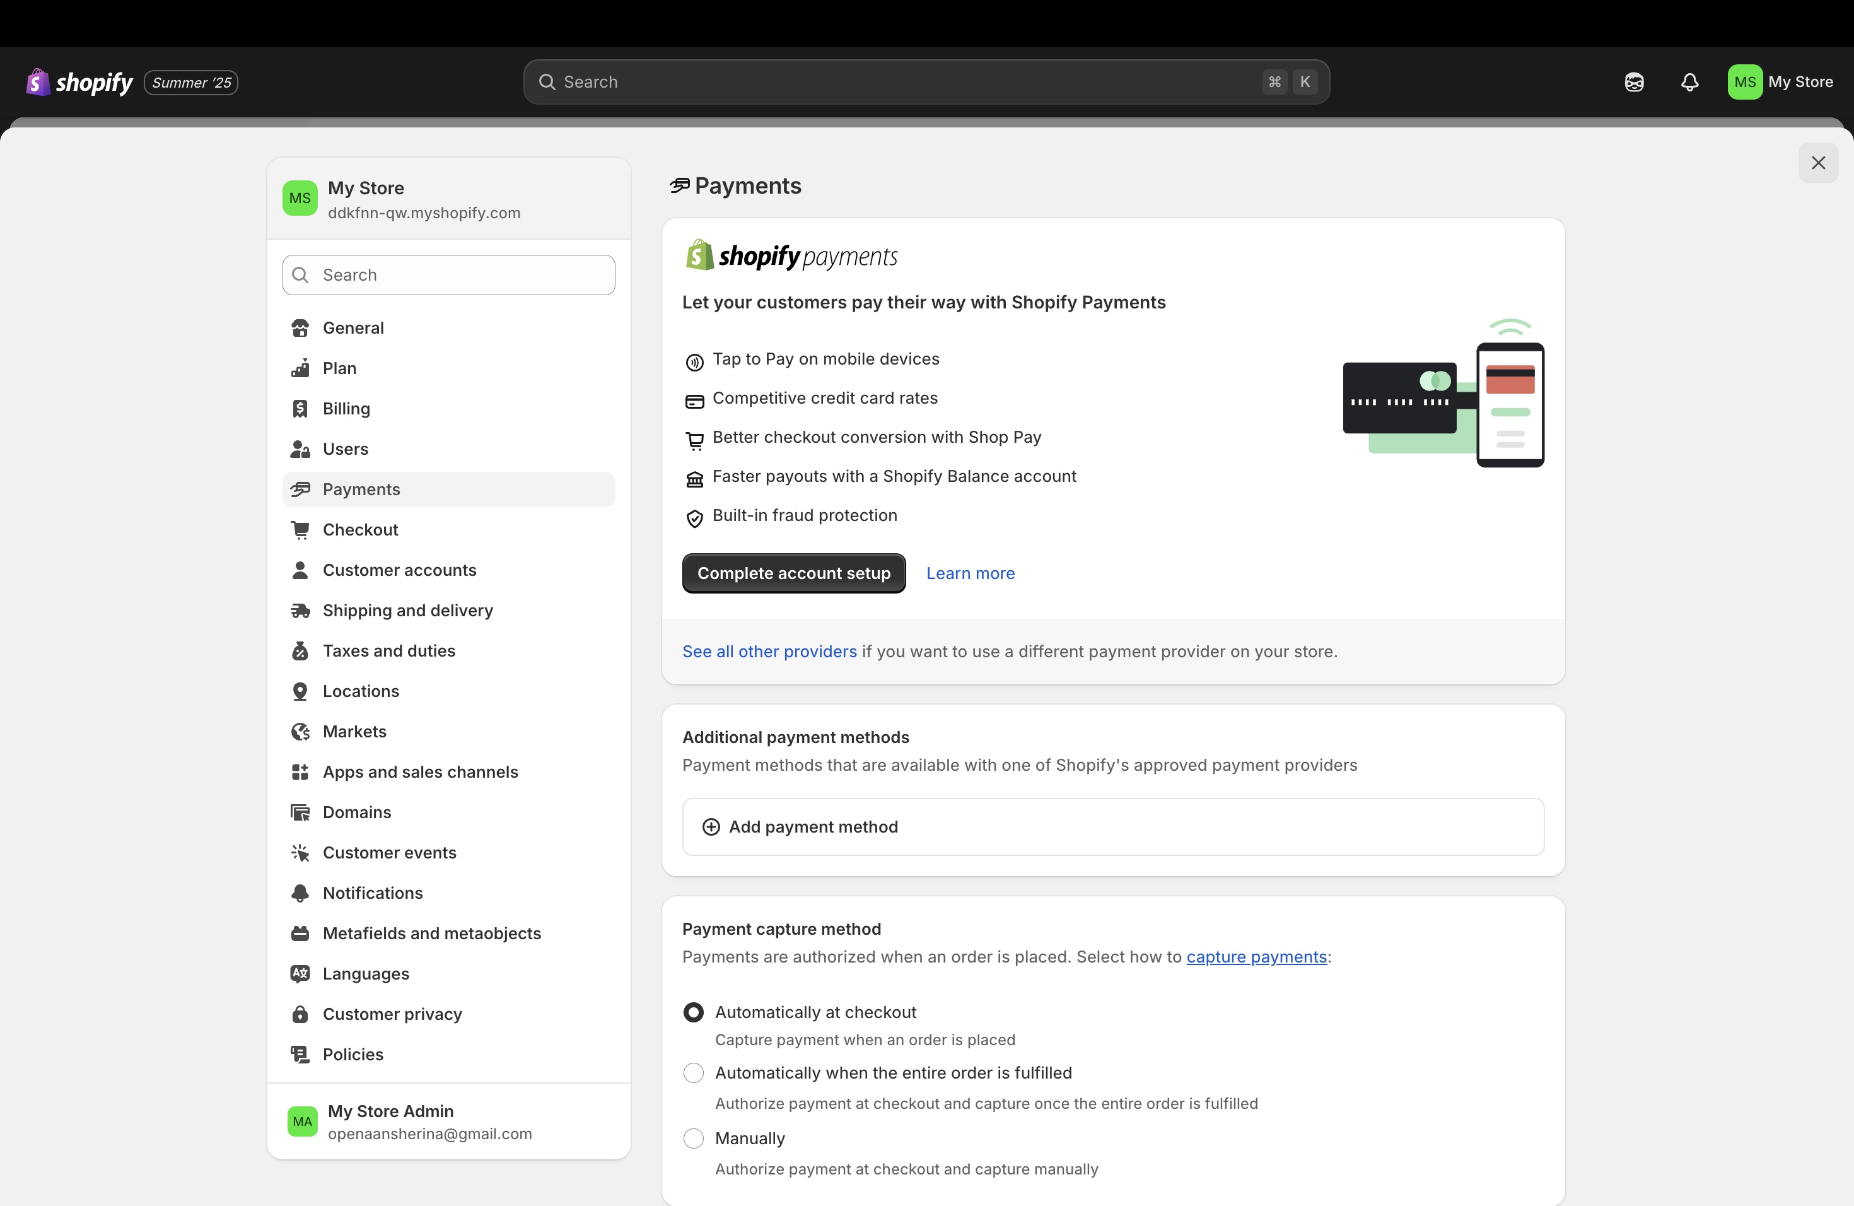Click the "ddkfnn-qw.myshopify.com" store URL
1854x1206 pixels.
[x=424, y=213]
